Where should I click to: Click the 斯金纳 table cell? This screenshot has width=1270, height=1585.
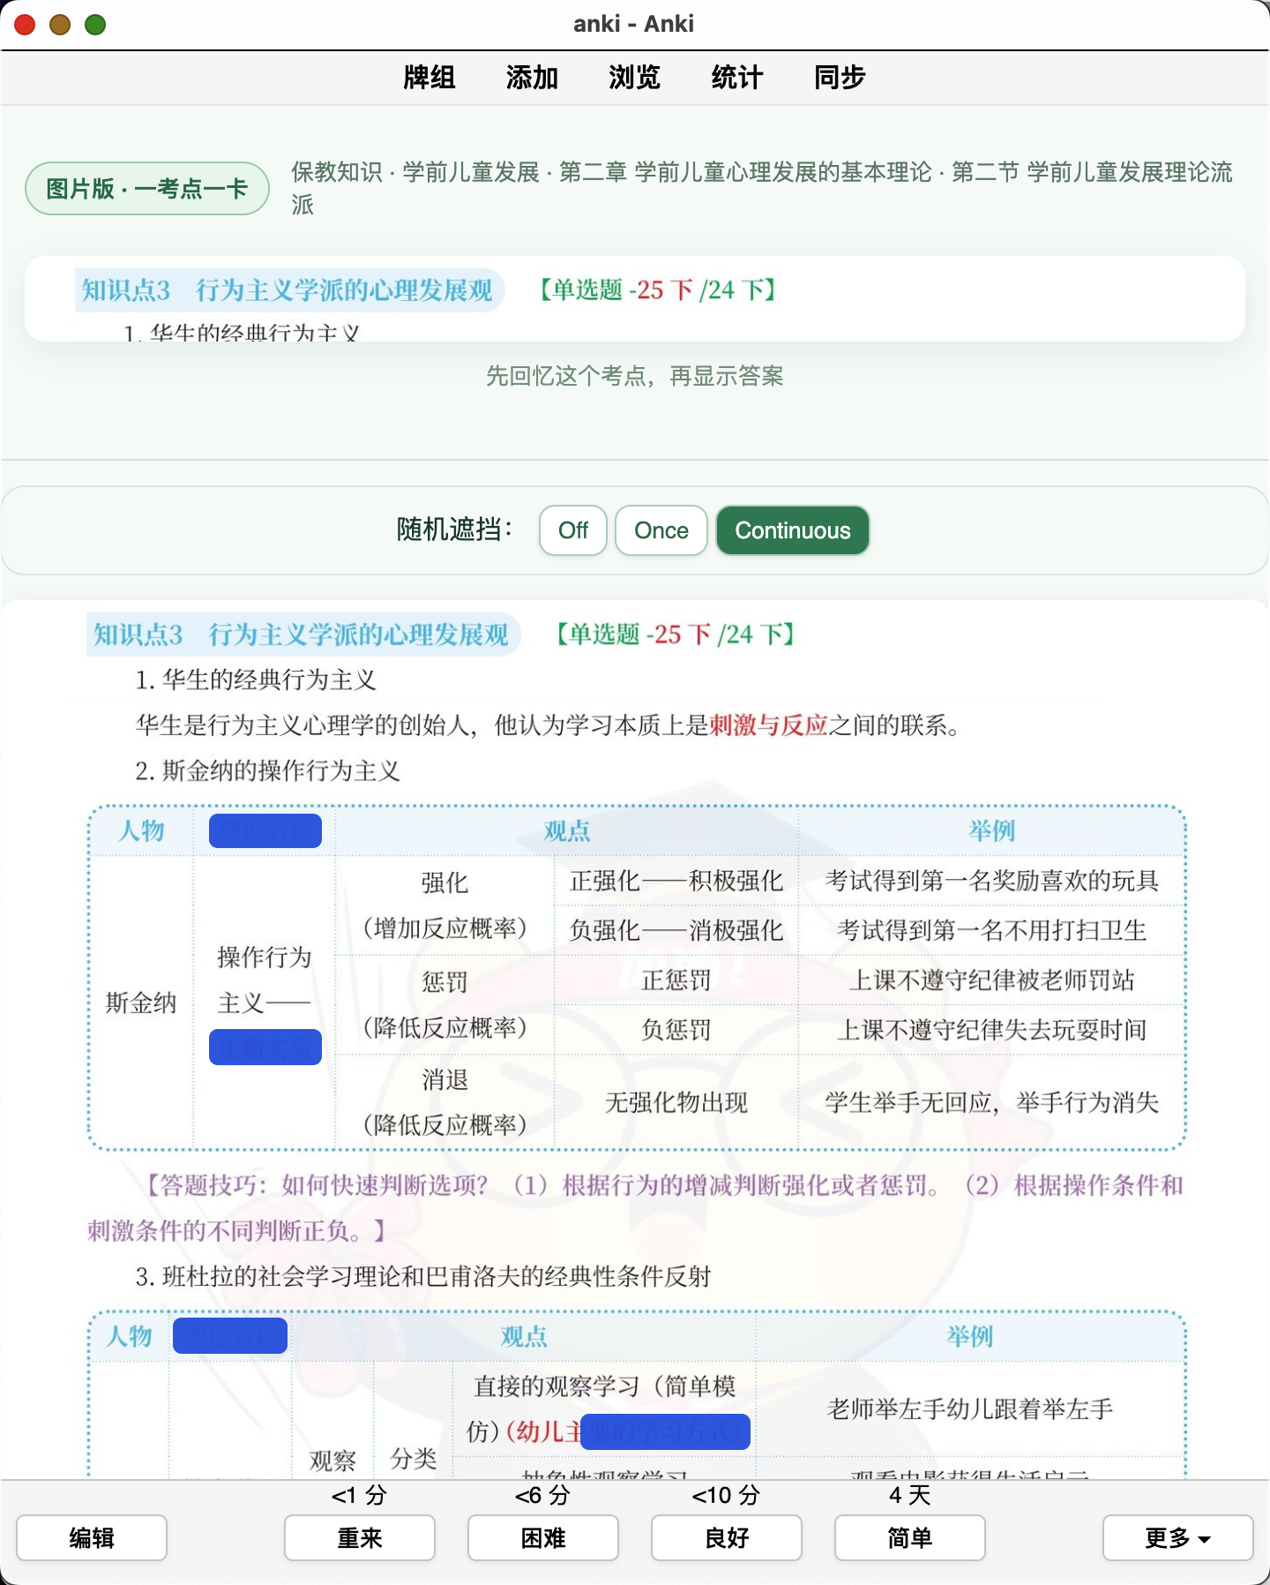[141, 1003]
